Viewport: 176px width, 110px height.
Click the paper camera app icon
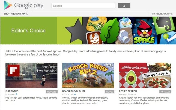click(124, 36)
